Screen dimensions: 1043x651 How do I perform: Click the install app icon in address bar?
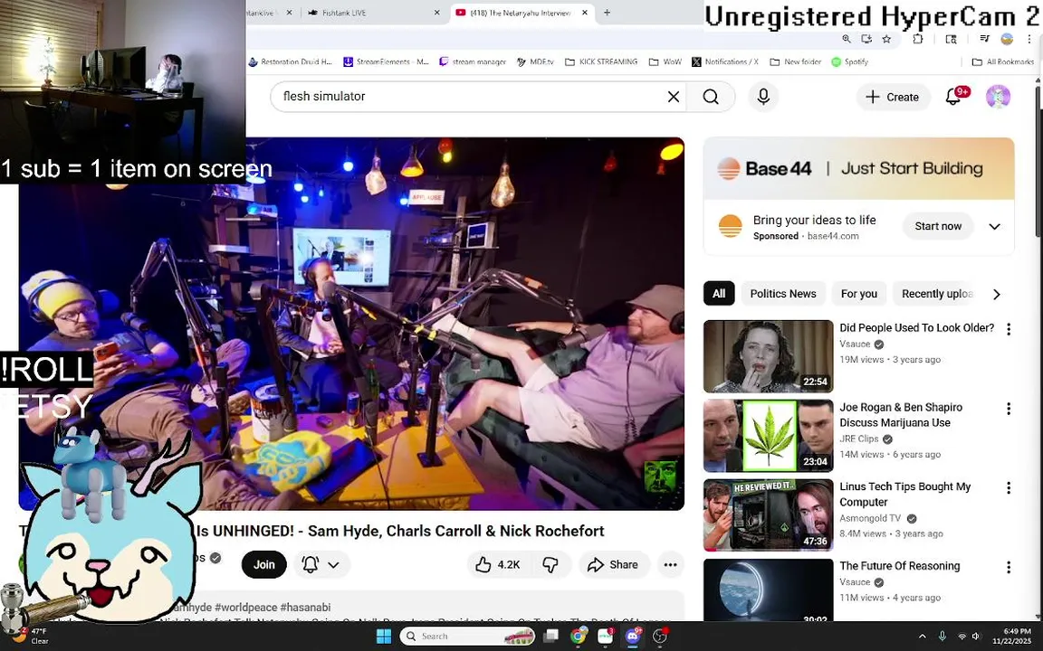[866, 39]
